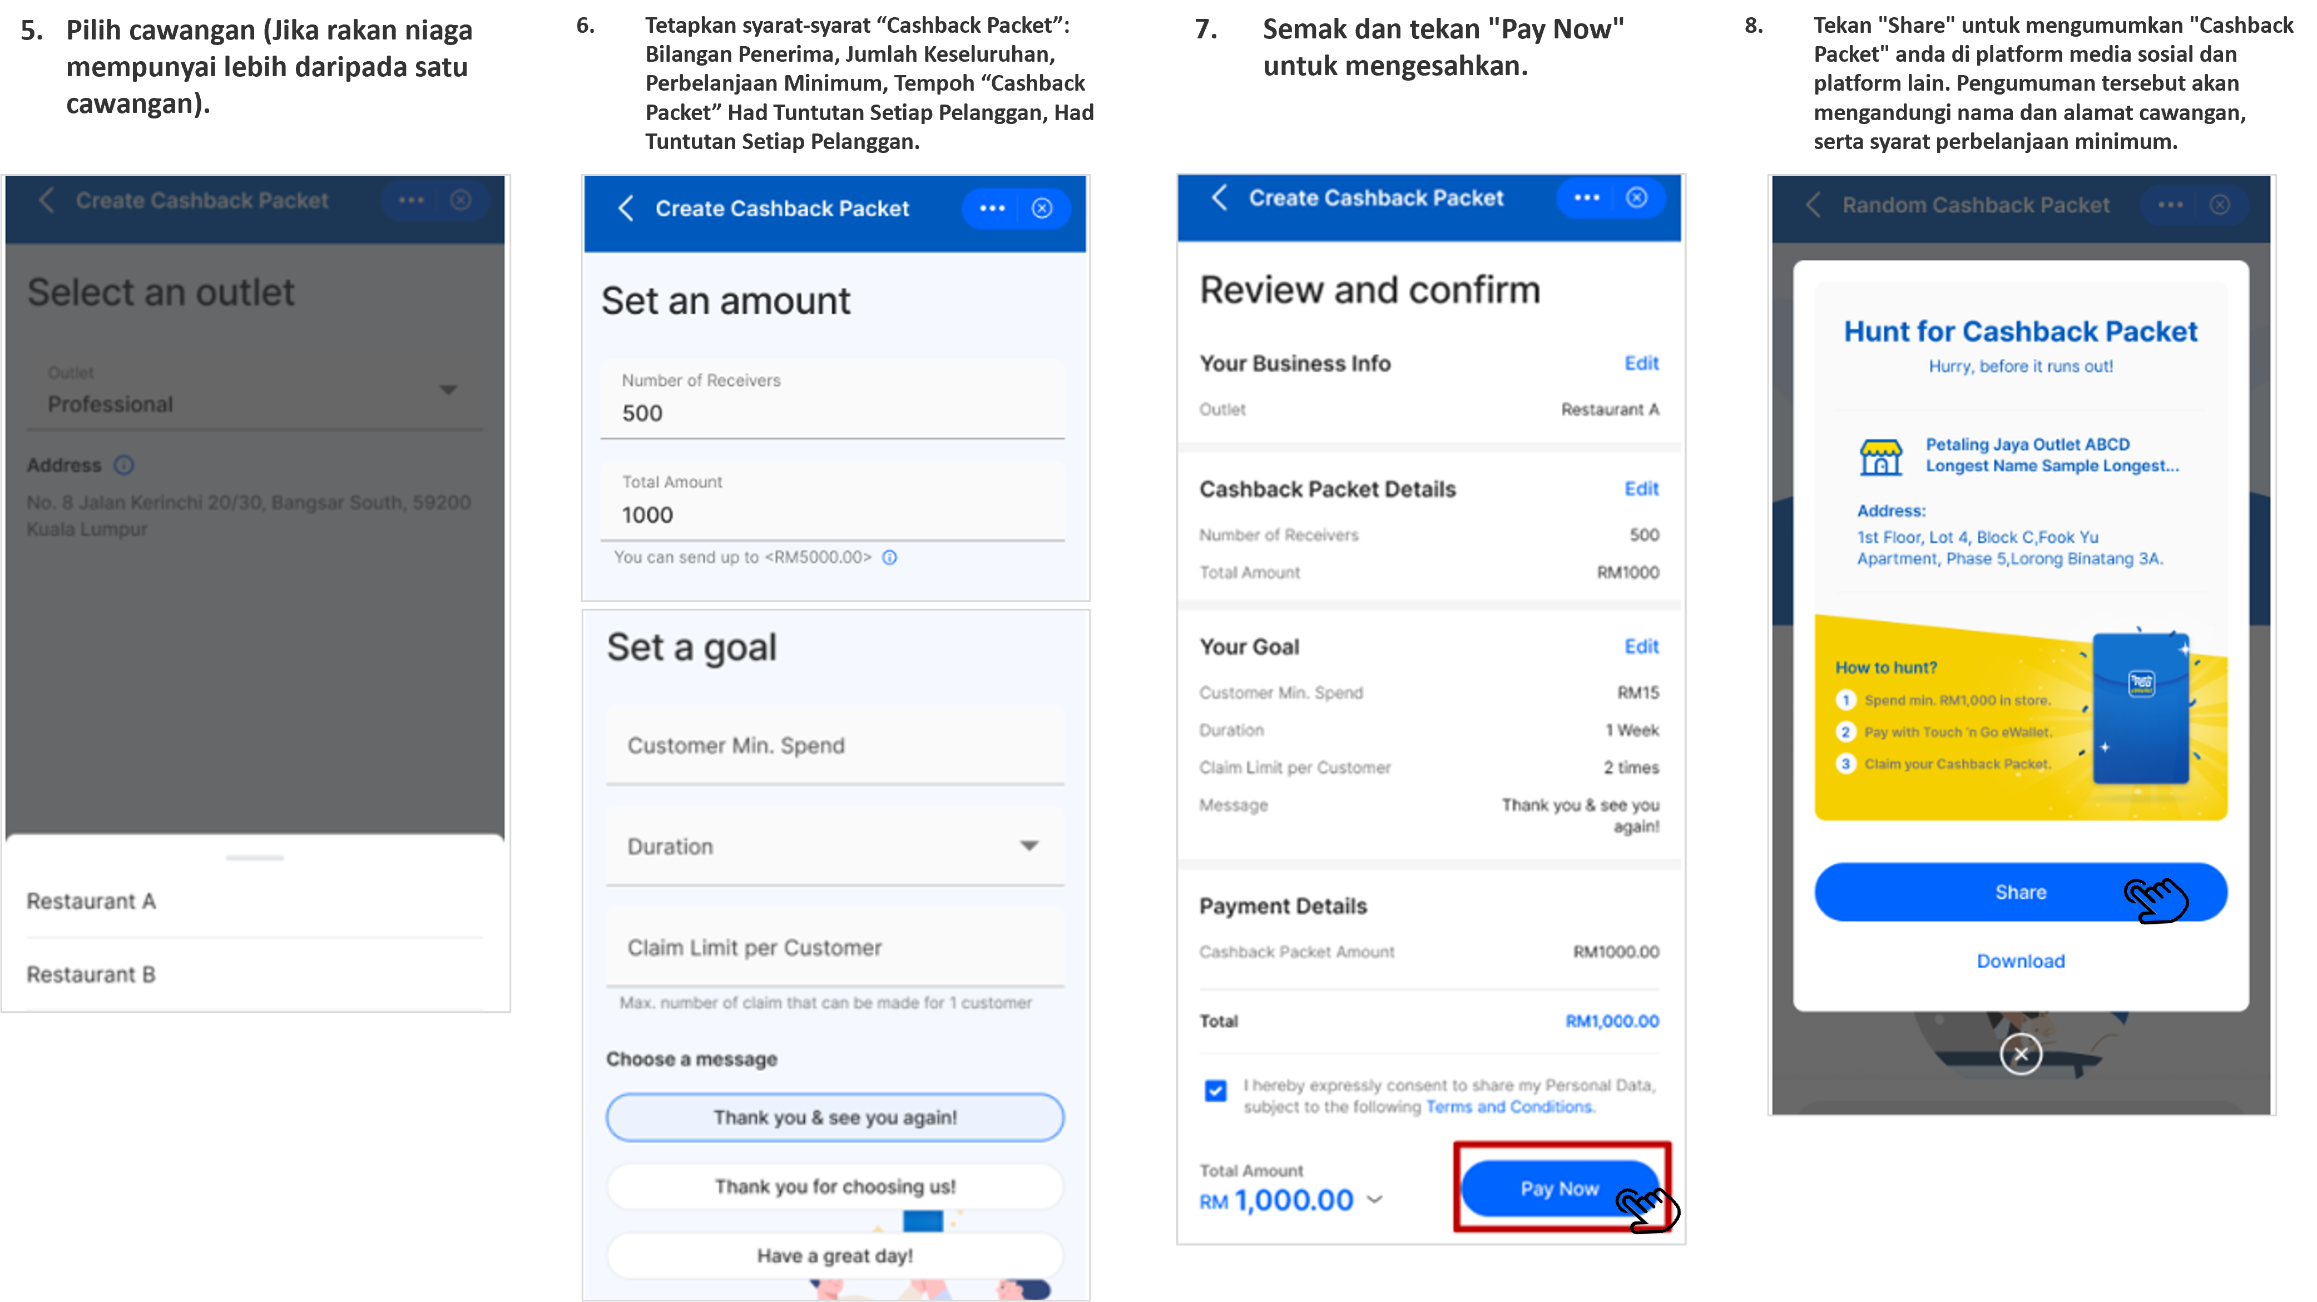This screenshot has width=2317, height=1302.
Task: Tap back arrow on Review and confirm screen
Action: click(x=1220, y=198)
